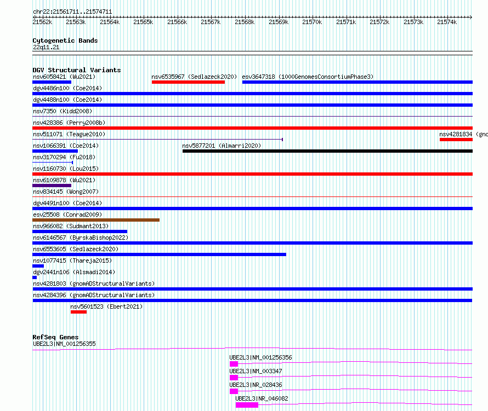Click the chr22:21561711..21574711 coordinate label
The height and width of the screenshot is (411, 488).
[72, 12]
